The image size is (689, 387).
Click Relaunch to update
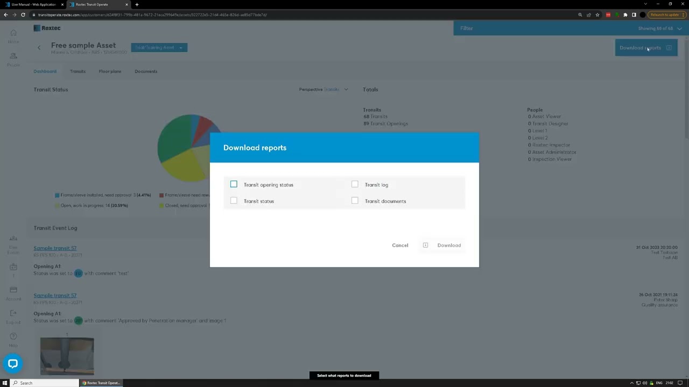[x=667, y=15]
